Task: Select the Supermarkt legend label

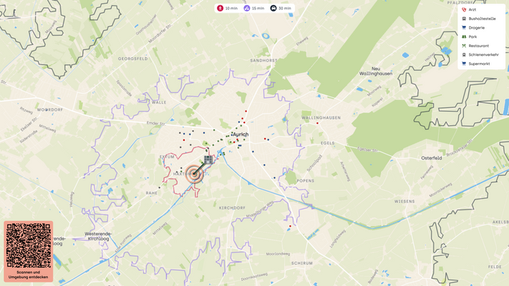Action: [x=479, y=64]
